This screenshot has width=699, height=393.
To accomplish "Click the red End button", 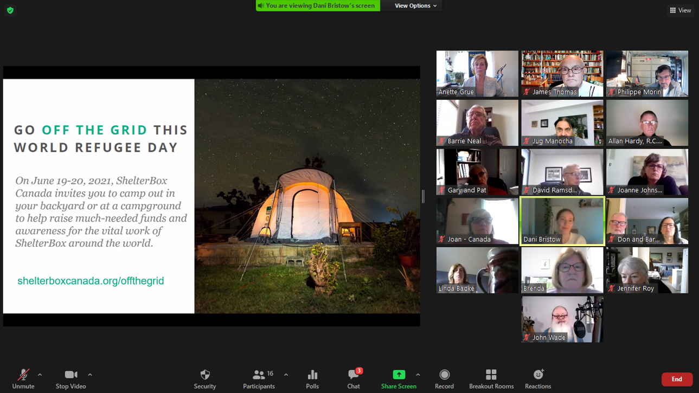I will 677,379.
